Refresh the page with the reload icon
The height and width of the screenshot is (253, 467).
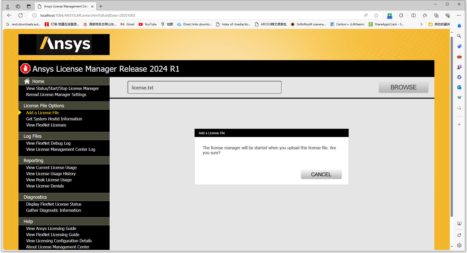tap(21, 15)
